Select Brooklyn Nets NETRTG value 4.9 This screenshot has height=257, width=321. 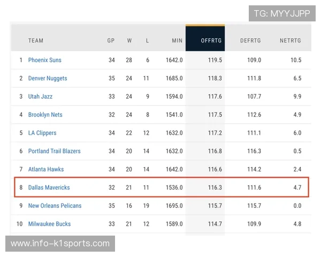297,115
